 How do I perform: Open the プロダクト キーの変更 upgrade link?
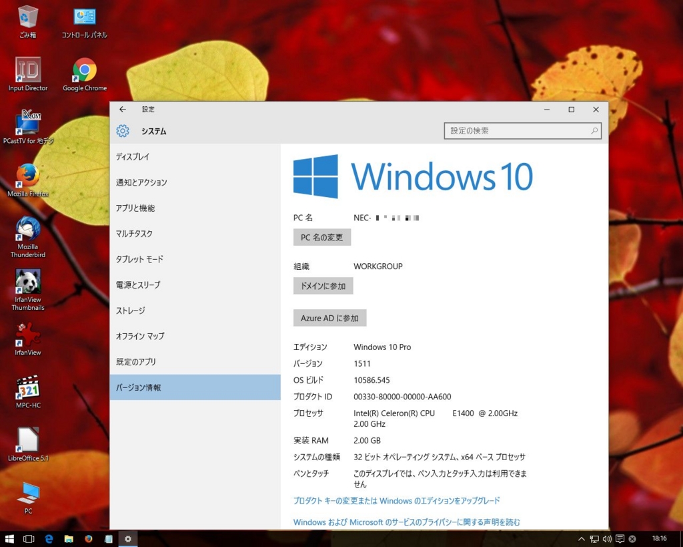[x=396, y=501]
